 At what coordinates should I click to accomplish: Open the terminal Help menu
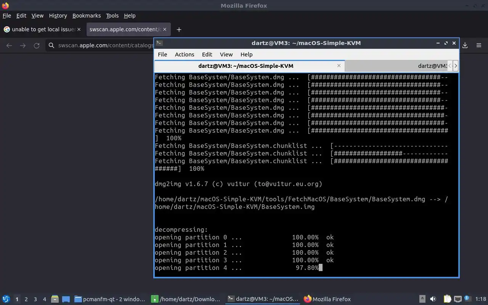click(246, 55)
